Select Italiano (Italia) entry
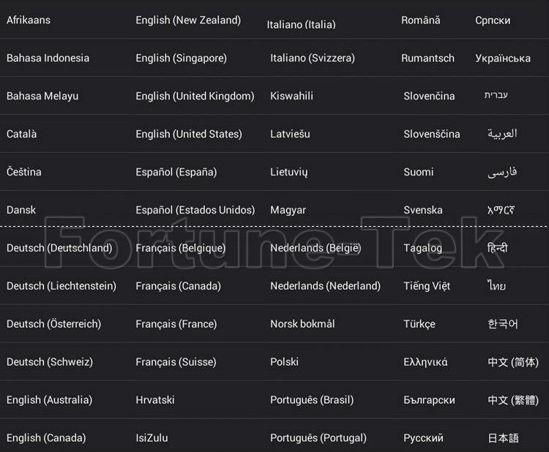 click(x=301, y=24)
